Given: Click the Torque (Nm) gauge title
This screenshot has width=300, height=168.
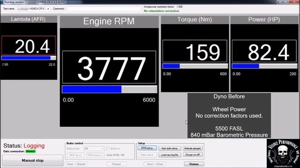Looking at the screenshot, I should [195, 20].
